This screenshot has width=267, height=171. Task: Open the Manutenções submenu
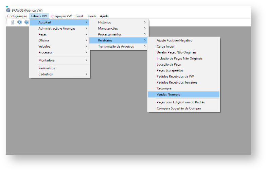point(119,28)
